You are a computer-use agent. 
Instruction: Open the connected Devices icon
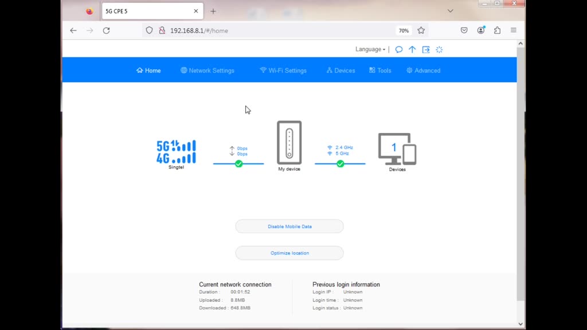point(397,149)
